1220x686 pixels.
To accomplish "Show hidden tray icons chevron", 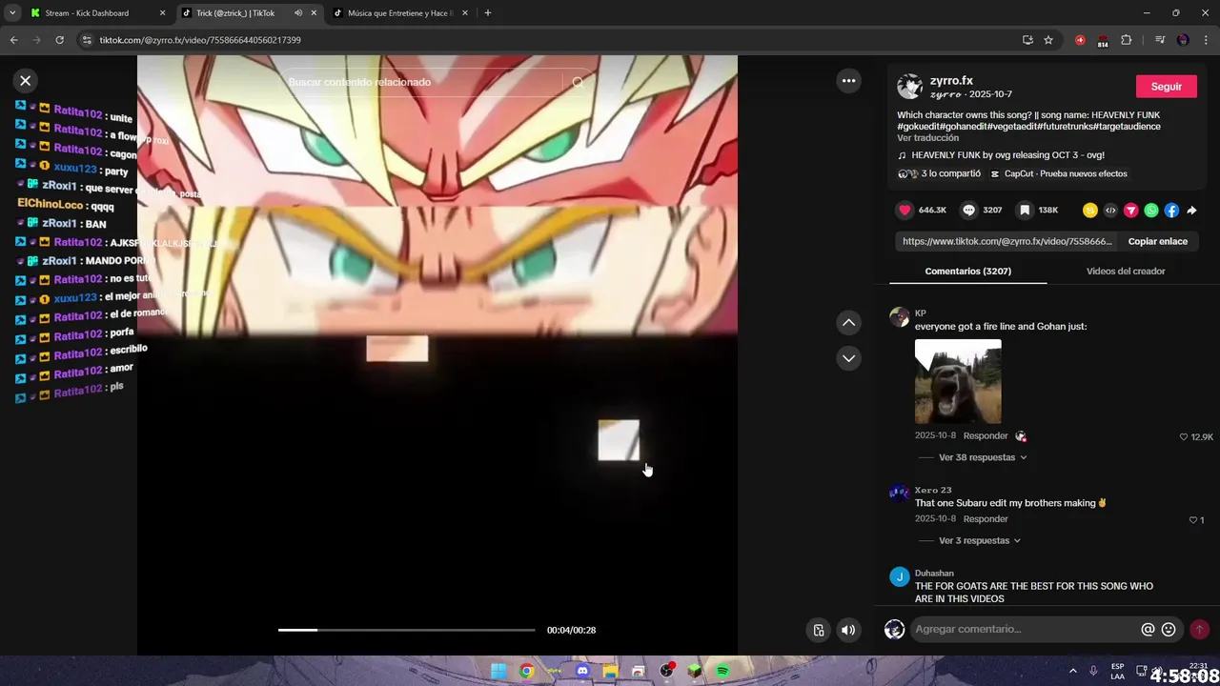I will point(1072,671).
